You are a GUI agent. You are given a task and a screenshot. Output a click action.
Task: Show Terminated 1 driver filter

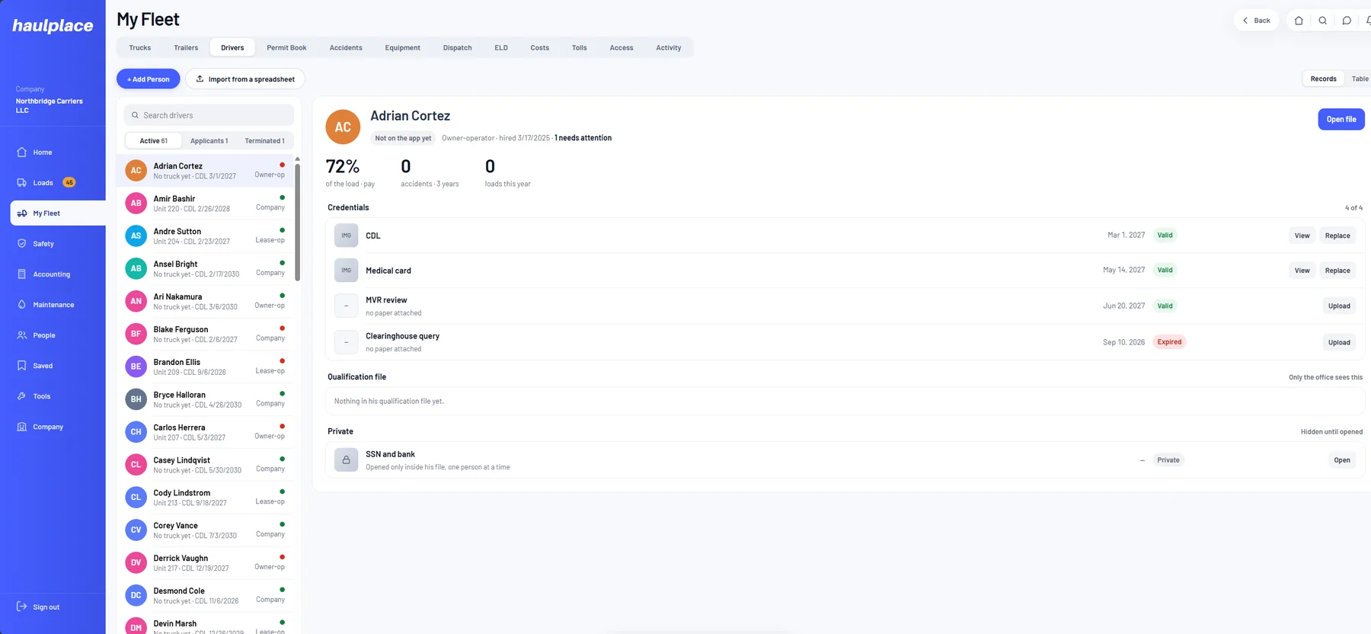pos(264,141)
